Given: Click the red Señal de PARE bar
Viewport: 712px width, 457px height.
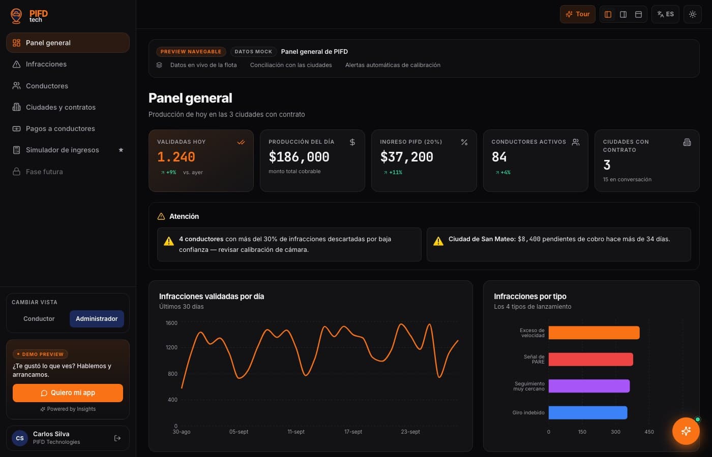Looking at the screenshot, I should point(591,360).
